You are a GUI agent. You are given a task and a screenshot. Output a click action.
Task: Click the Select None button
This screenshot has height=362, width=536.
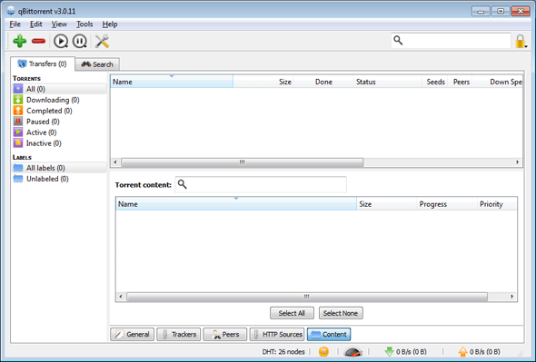pos(341,313)
